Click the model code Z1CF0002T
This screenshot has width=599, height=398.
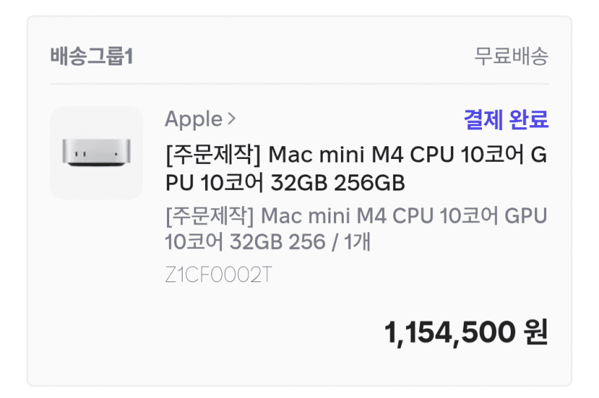(218, 275)
